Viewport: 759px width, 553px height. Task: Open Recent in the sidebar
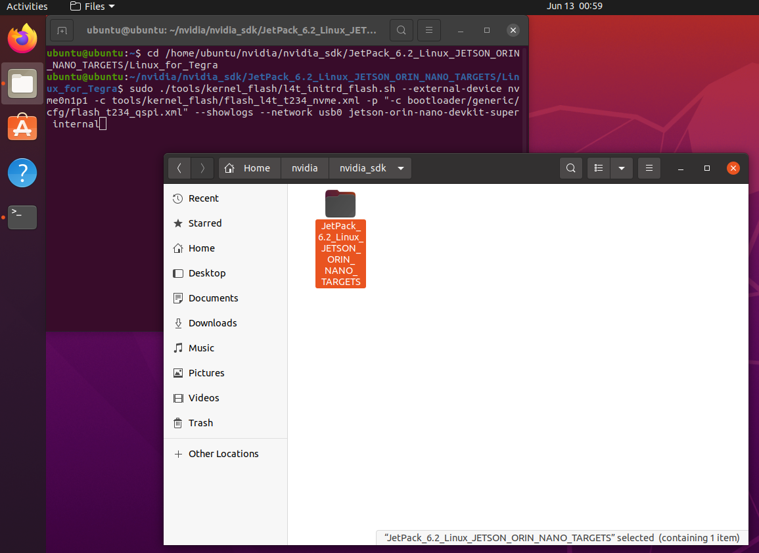click(225, 198)
